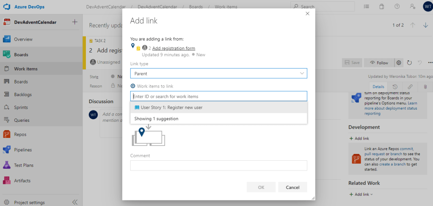
Task: Click the Comment input field
Action: pos(218,165)
